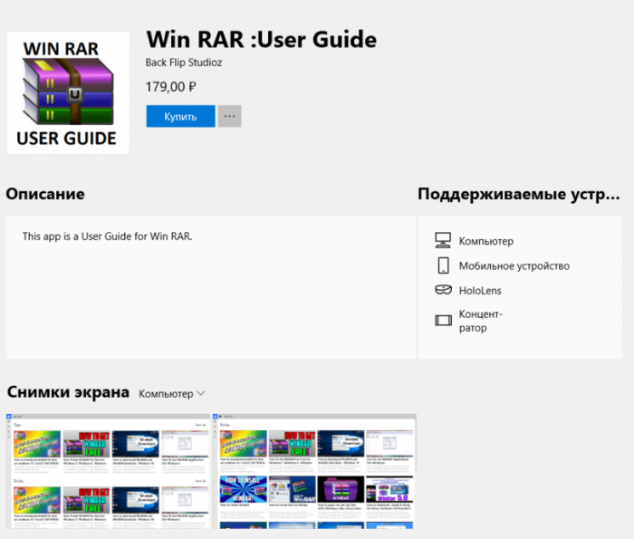
Task: Click the HoloLens headset icon
Action: click(x=443, y=290)
